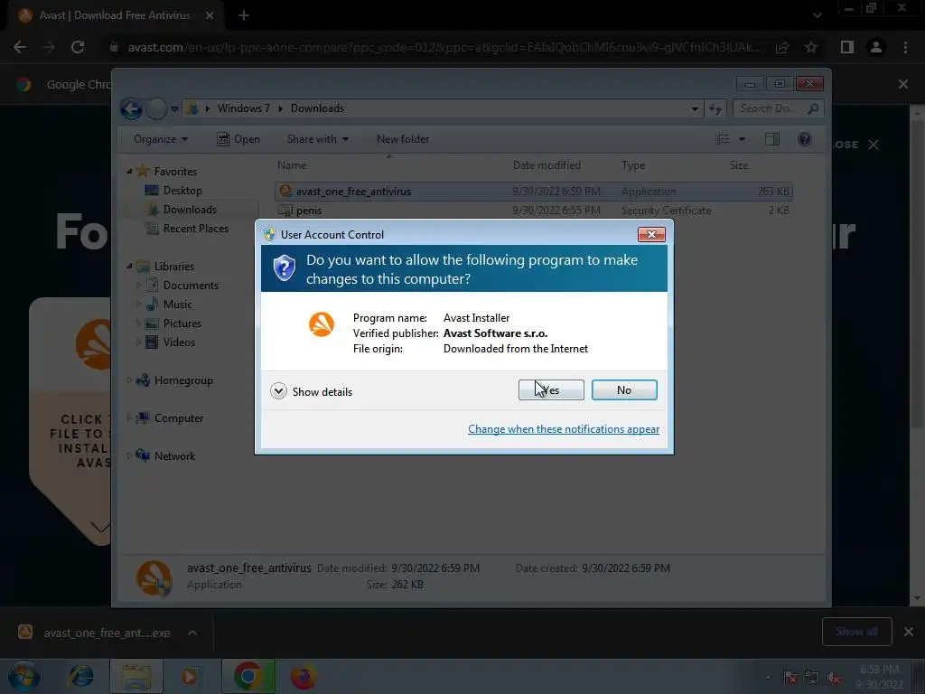Select Windows 7 in the breadcrumb path
The height and width of the screenshot is (694, 925).
(x=243, y=108)
